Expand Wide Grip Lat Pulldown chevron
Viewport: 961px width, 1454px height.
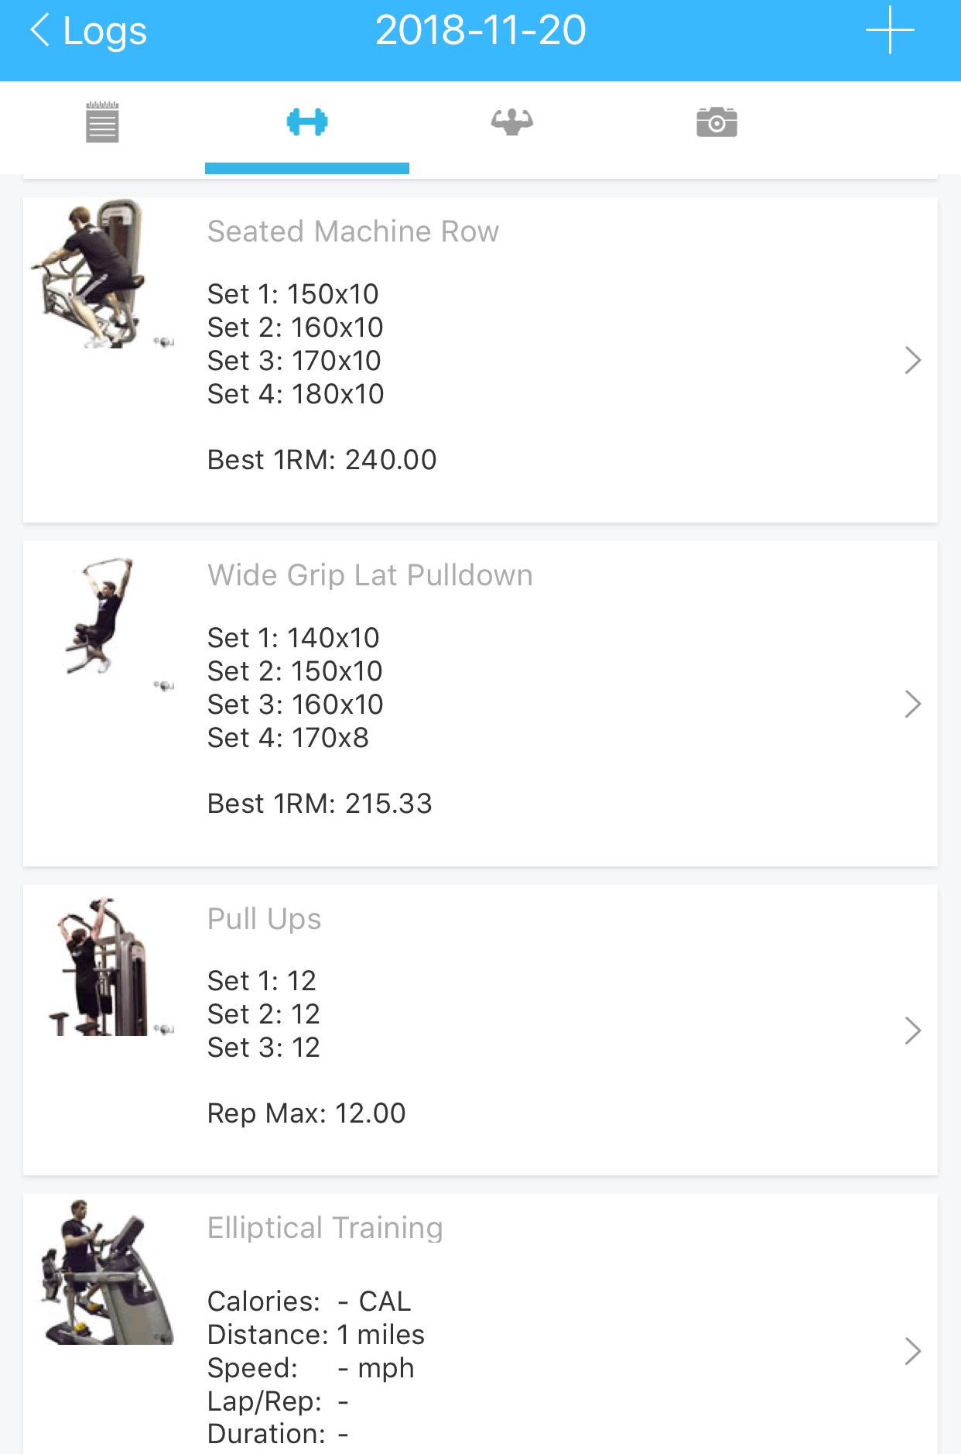coord(912,704)
